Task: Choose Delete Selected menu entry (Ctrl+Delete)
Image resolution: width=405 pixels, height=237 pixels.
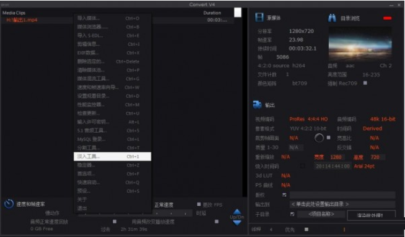Action: pos(112,62)
